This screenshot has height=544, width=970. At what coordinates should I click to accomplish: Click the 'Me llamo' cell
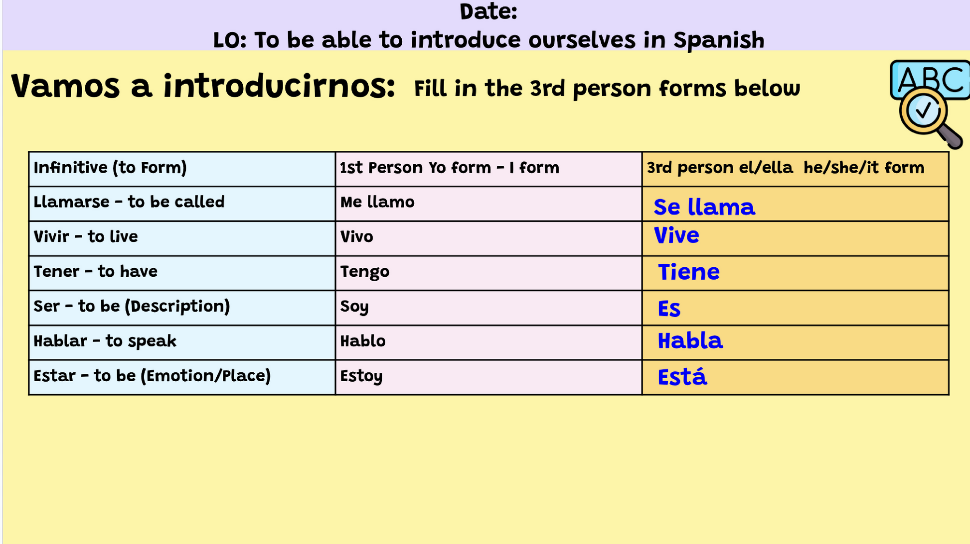pos(488,204)
